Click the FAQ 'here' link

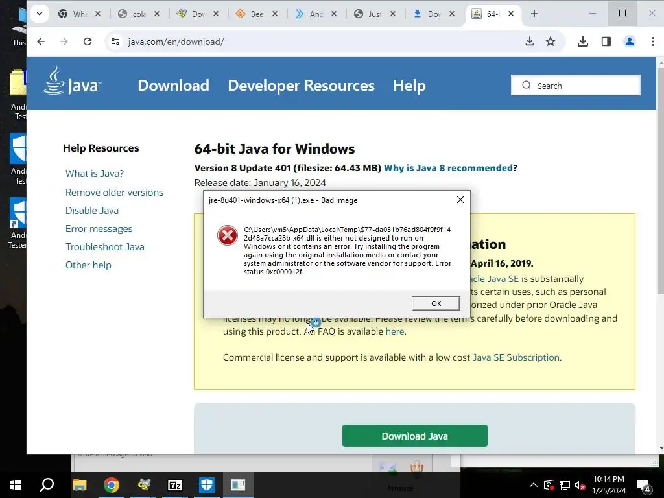click(395, 331)
